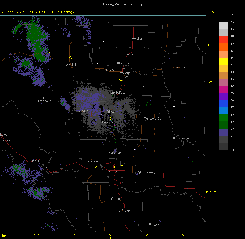The height and width of the screenshot is (239, 245).
Task: Click the Calgary city label
Action: click(113, 171)
